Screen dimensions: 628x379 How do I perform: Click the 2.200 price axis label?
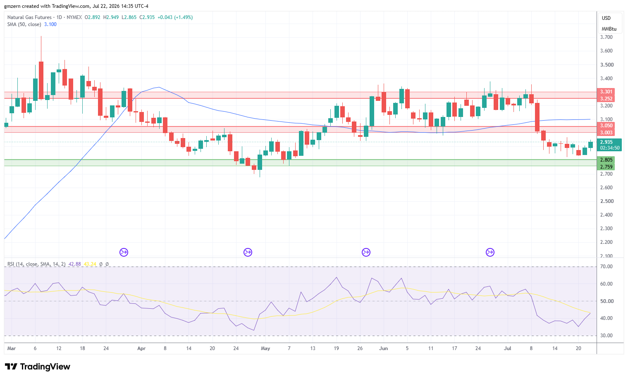tap(607, 242)
